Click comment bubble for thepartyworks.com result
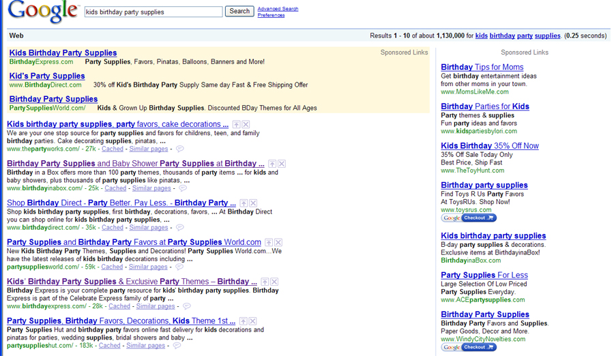 180,149
